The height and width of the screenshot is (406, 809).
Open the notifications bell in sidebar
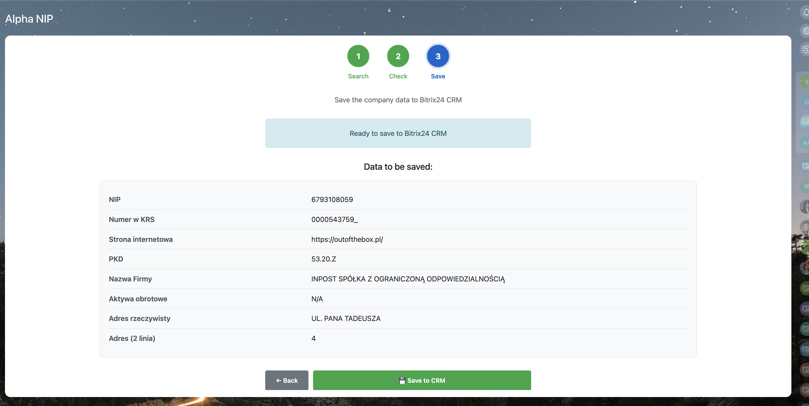coord(805,12)
